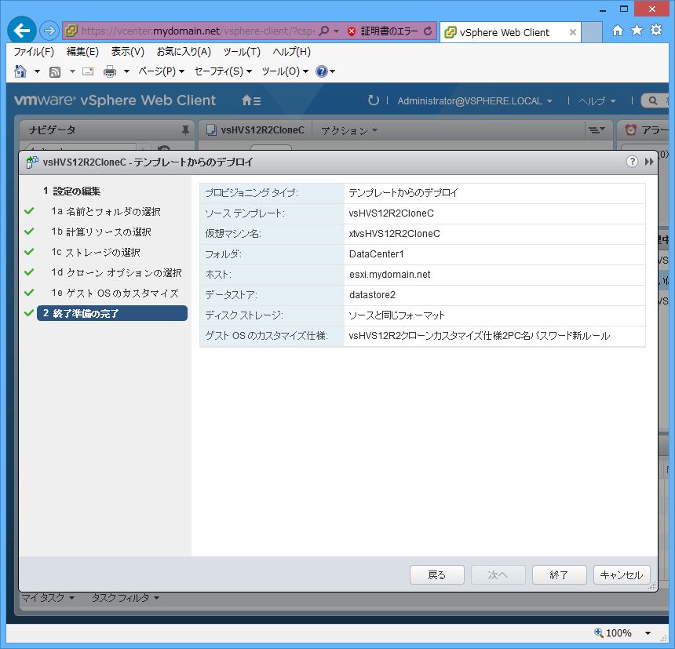Click the Home icon in command bar
The width and height of the screenshot is (675, 649).
pos(20,71)
